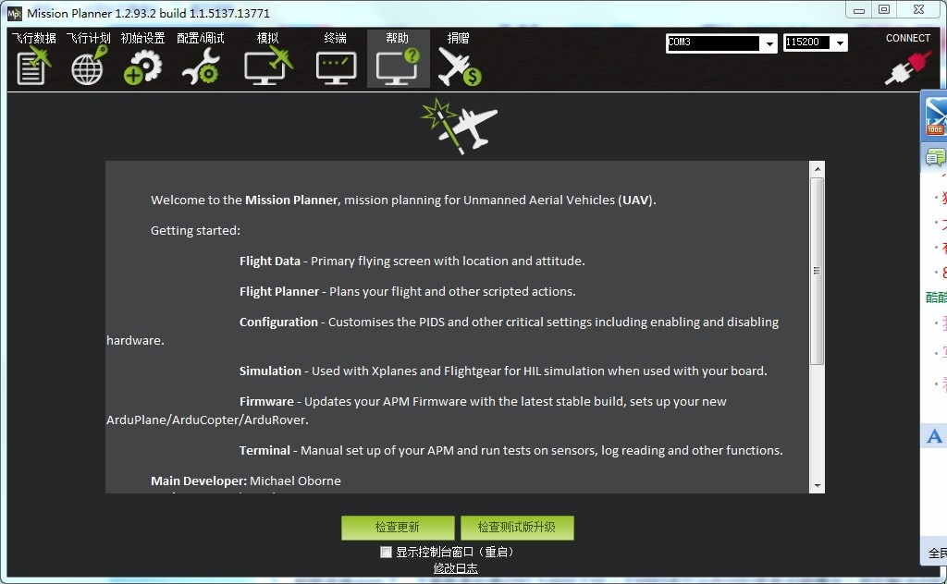The height and width of the screenshot is (584, 947).
Task: Open the 修改日志 changelog link
Action: pyautogui.click(x=455, y=568)
